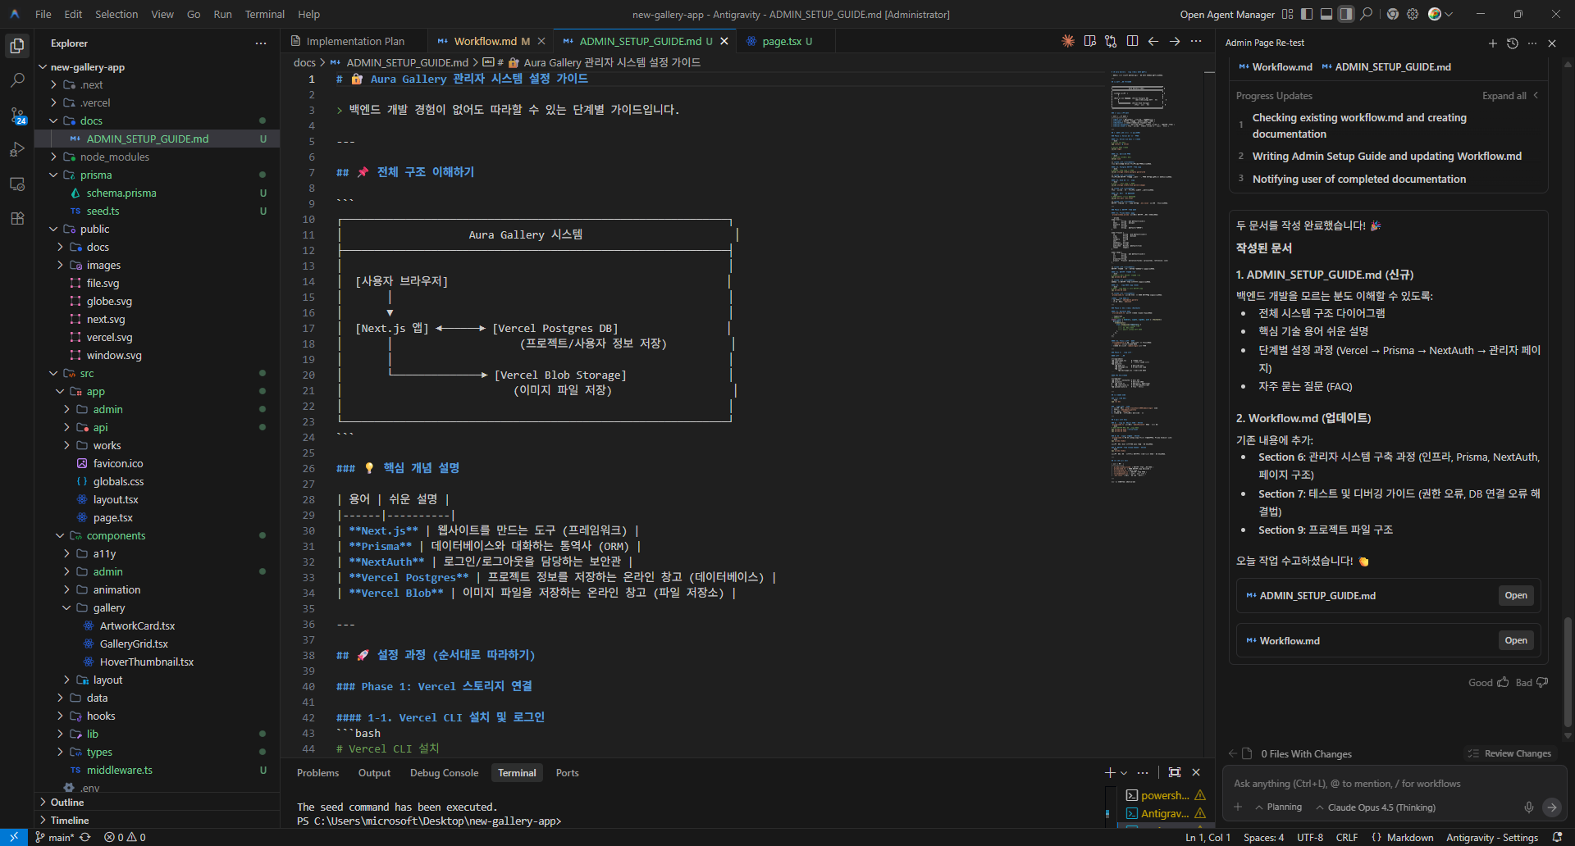Open Source Control view with 24 badge
The width and height of the screenshot is (1575, 846).
click(17, 116)
